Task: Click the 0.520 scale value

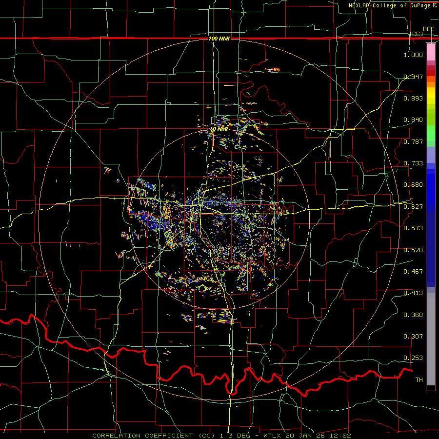Action: (x=413, y=250)
